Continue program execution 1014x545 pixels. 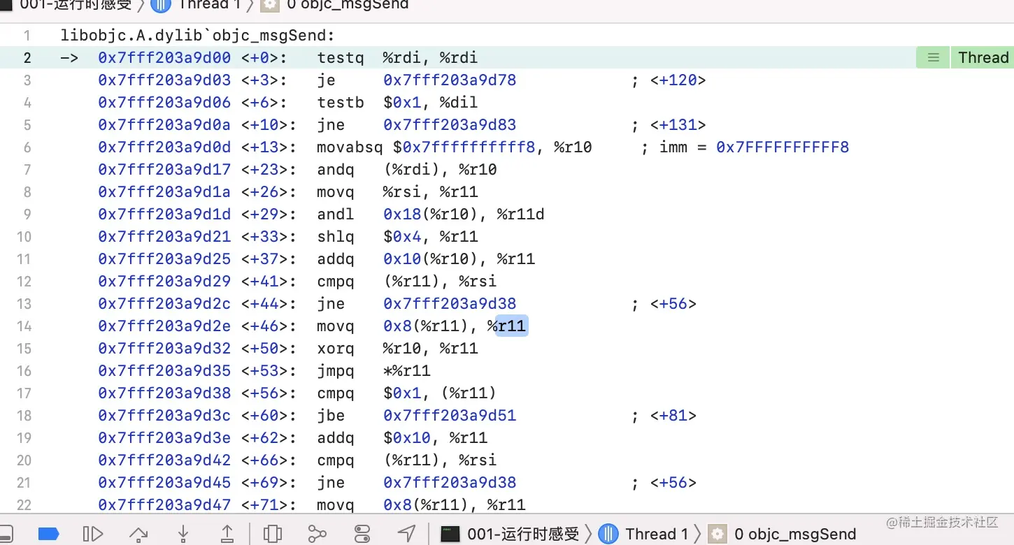[x=93, y=533]
